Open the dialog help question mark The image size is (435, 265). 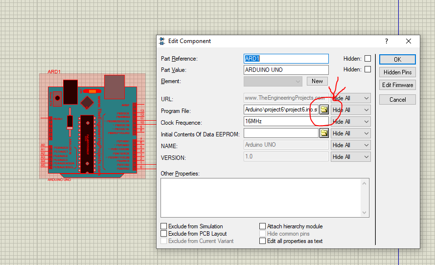[x=387, y=41]
